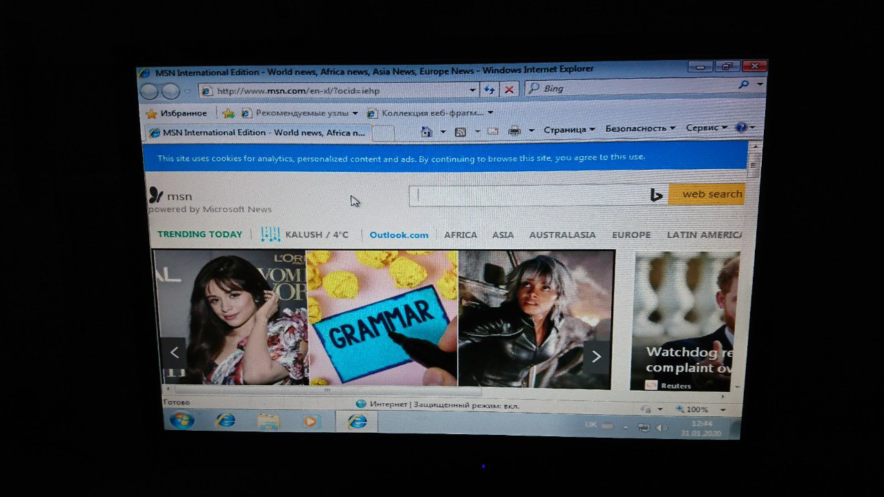Image resolution: width=884 pixels, height=497 pixels.
Task: Expand the Коллекция веб-фрагм... dropdown
Action: point(490,113)
